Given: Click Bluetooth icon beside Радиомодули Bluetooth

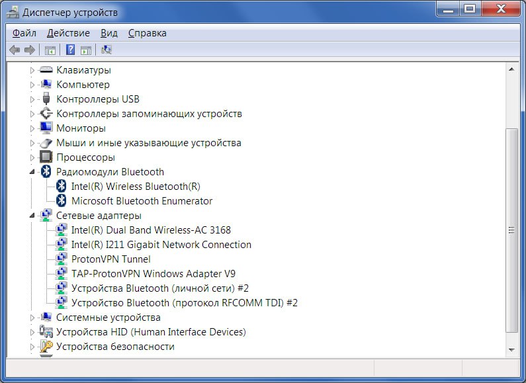Looking at the screenshot, I should [x=46, y=172].
